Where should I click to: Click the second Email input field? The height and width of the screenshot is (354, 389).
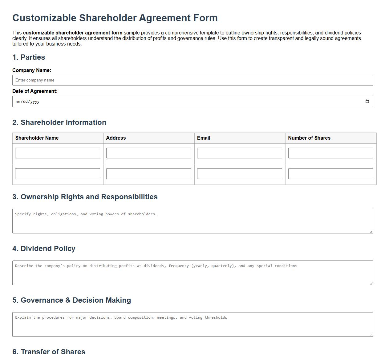coord(239,173)
